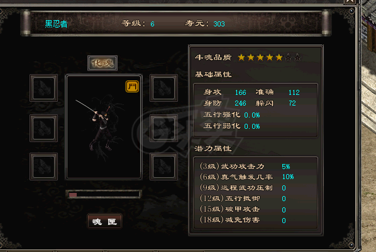Select the (18级)减免伤害 potential row
The width and height of the screenshot is (376, 252).
click(x=243, y=220)
